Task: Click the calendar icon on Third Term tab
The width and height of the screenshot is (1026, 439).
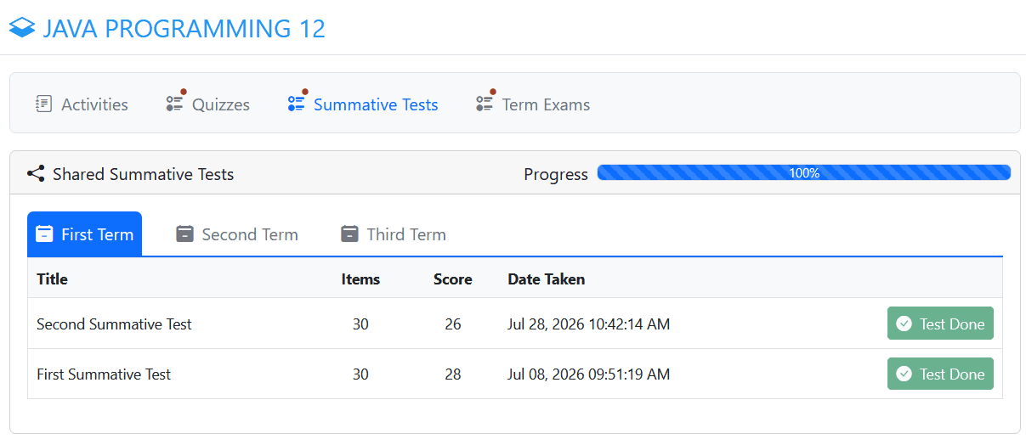Action: [349, 234]
